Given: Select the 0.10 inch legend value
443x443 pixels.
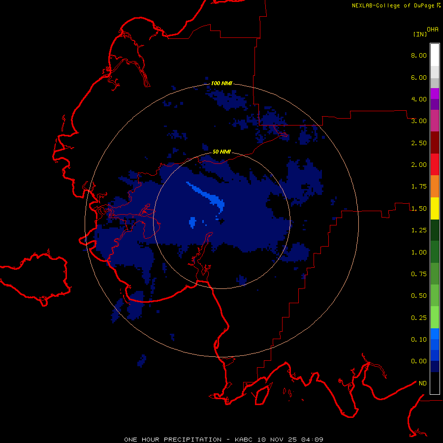Looking at the screenshot, I should pos(419,340).
